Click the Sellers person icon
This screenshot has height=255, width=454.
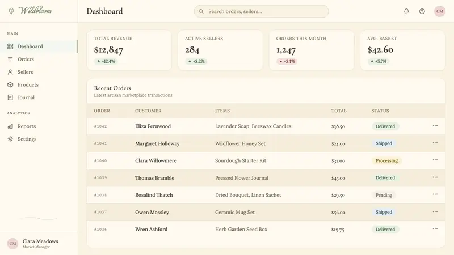coord(10,72)
